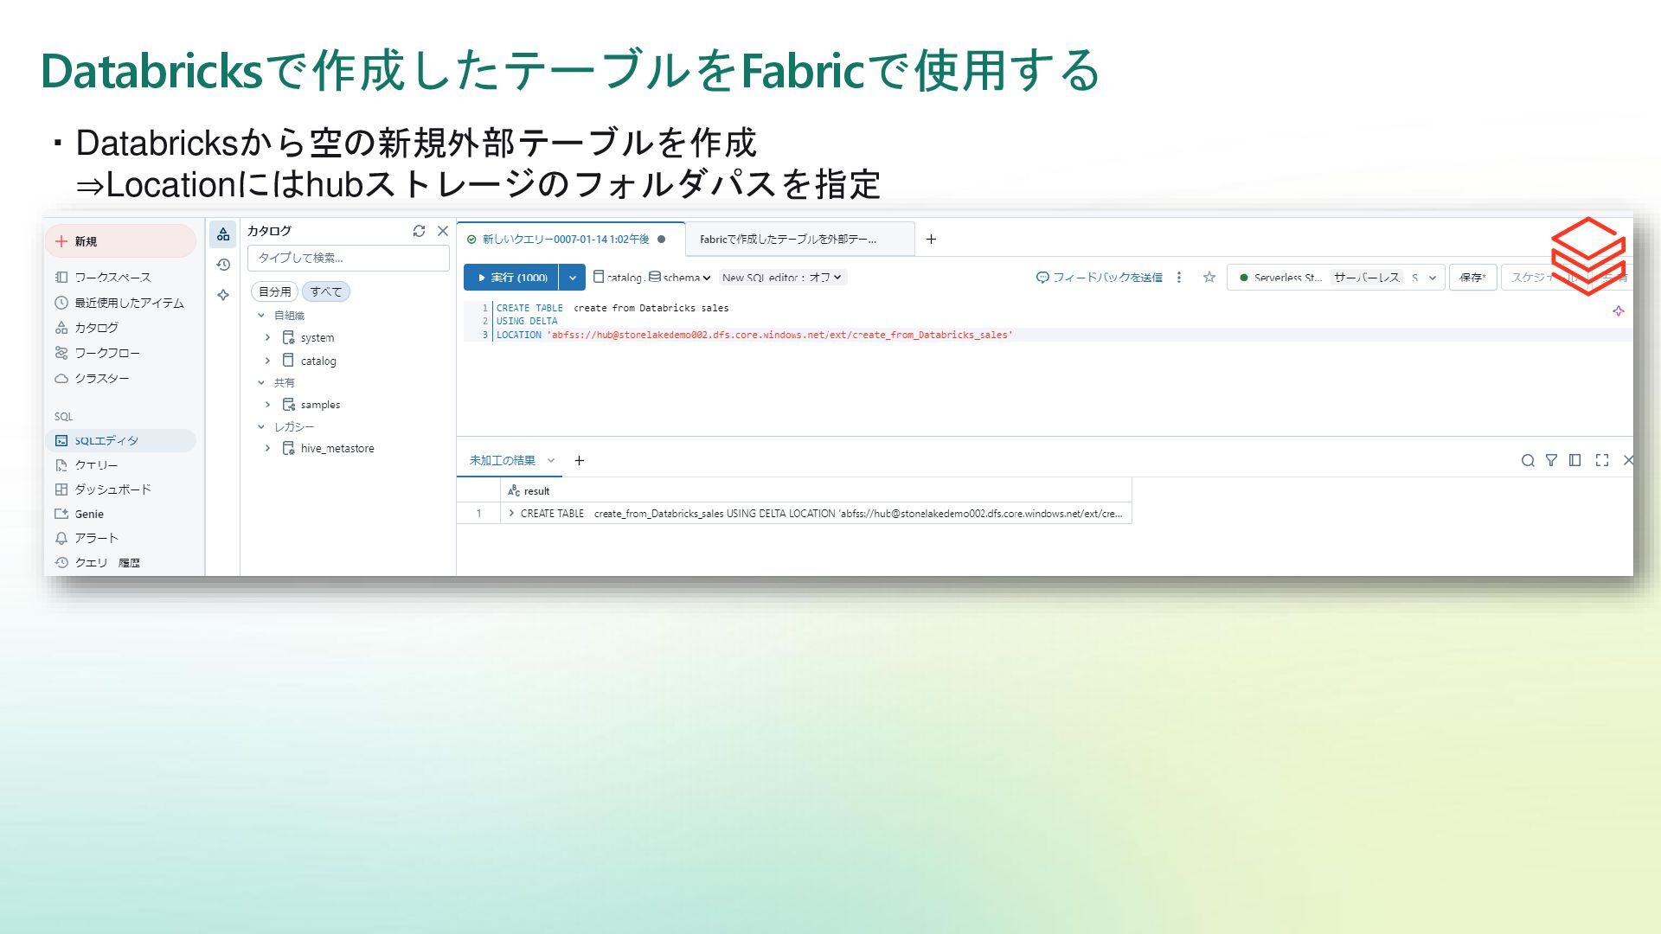Click フィードバックを送信 link
This screenshot has height=934, width=1661.
point(1099,277)
